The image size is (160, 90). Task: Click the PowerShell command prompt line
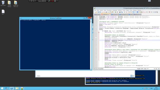pos(33,20)
